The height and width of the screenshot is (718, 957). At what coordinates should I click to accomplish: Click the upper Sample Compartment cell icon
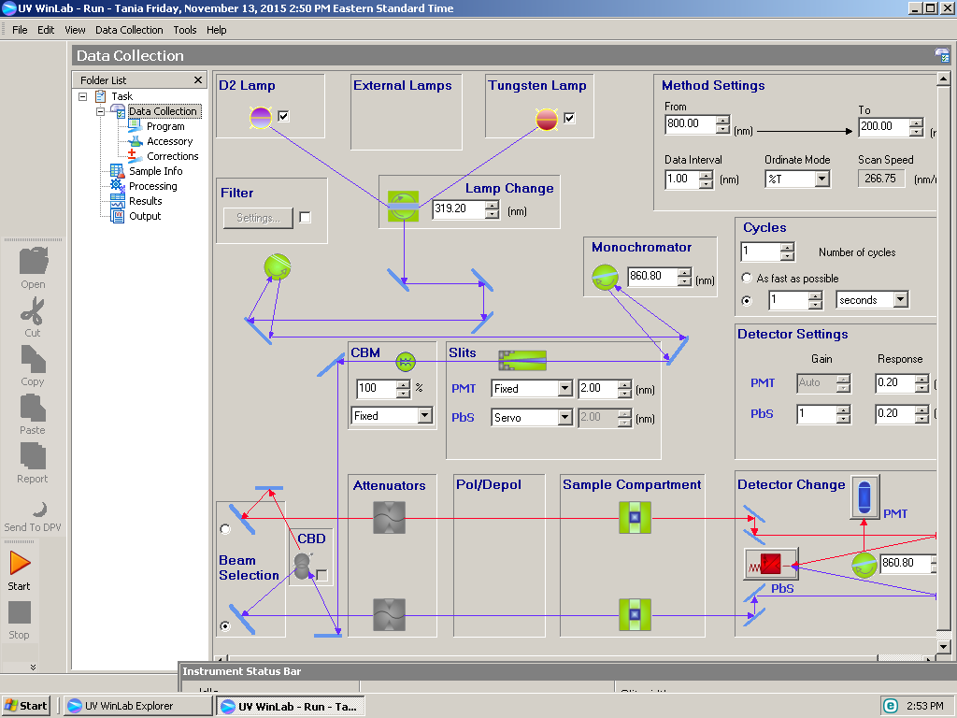click(x=635, y=518)
